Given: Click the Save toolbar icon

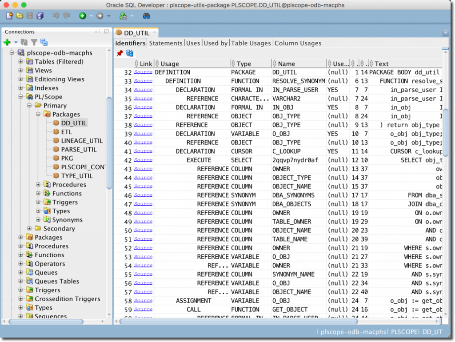Looking at the screenshot, I should coord(30,16).
